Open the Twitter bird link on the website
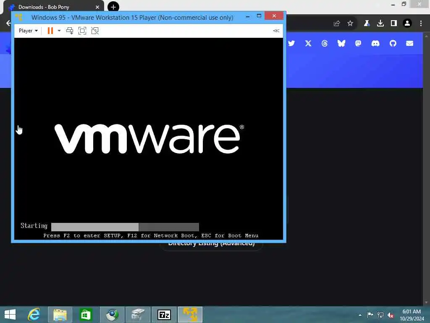The width and height of the screenshot is (430, 323). 291,43
